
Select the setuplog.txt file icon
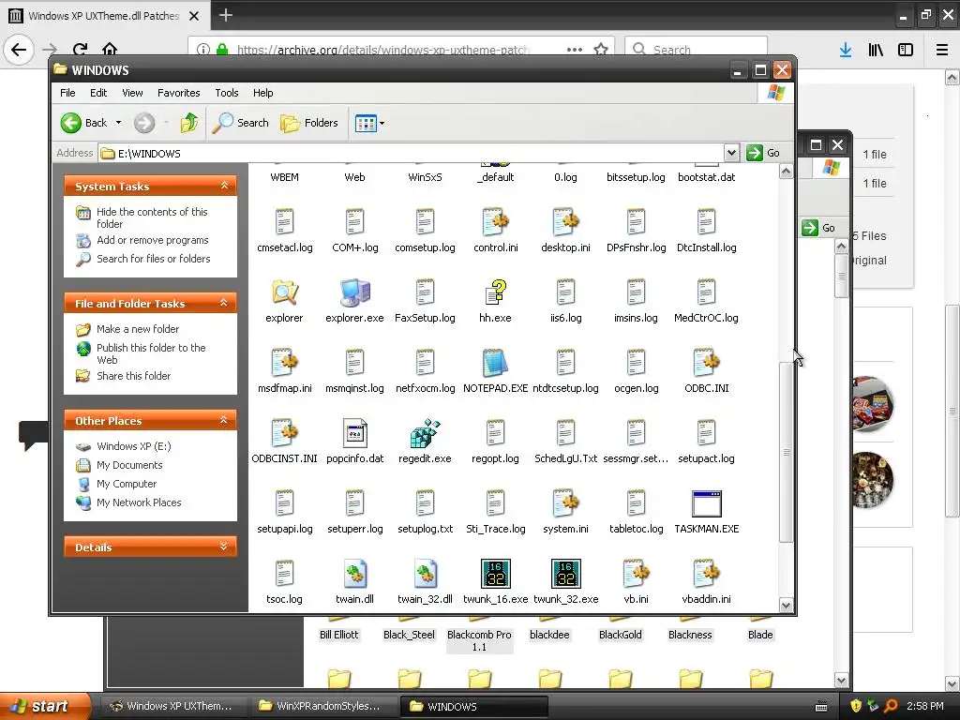tap(425, 503)
